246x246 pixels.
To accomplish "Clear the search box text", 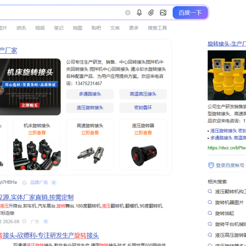I will click(128, 13).
